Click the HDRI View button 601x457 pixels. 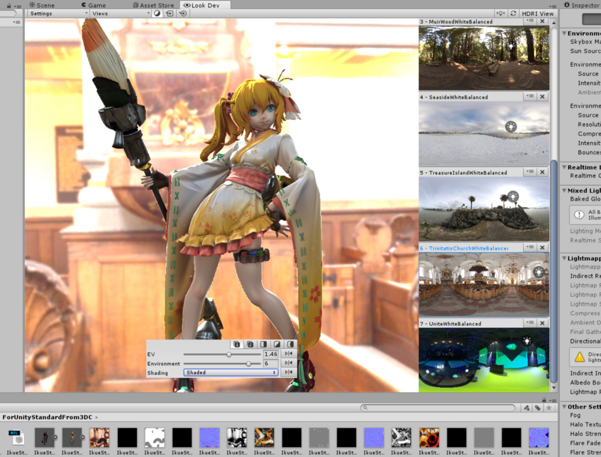[x=538, y=14]
